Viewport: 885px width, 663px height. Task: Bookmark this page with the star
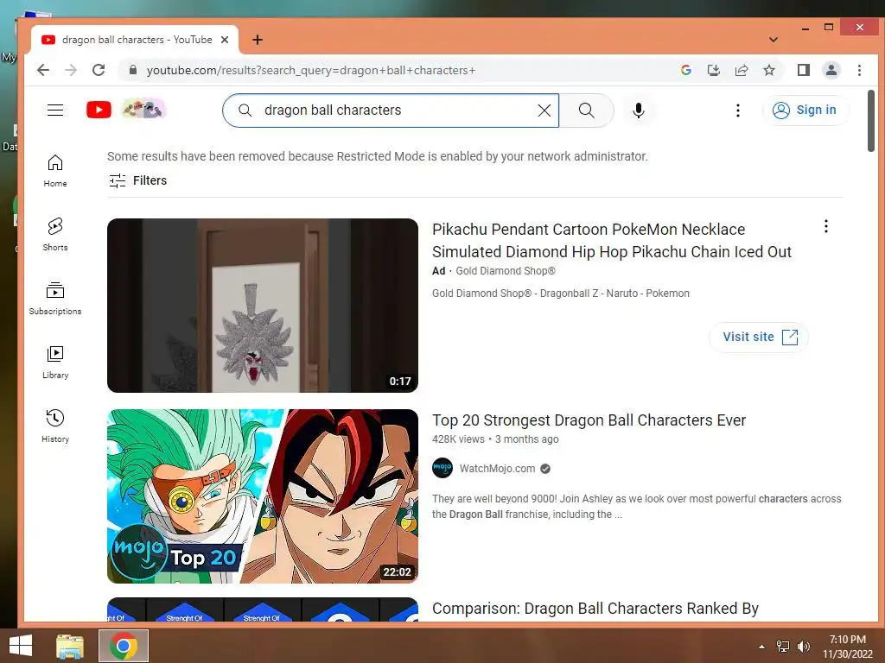tap(768, 70)
